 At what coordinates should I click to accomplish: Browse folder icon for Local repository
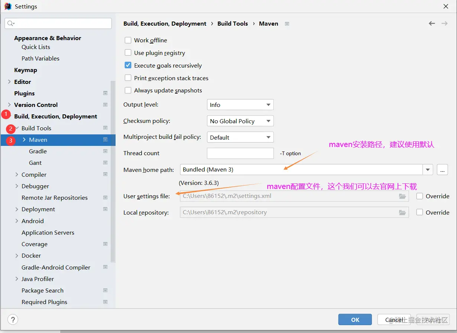coord(402,212)
